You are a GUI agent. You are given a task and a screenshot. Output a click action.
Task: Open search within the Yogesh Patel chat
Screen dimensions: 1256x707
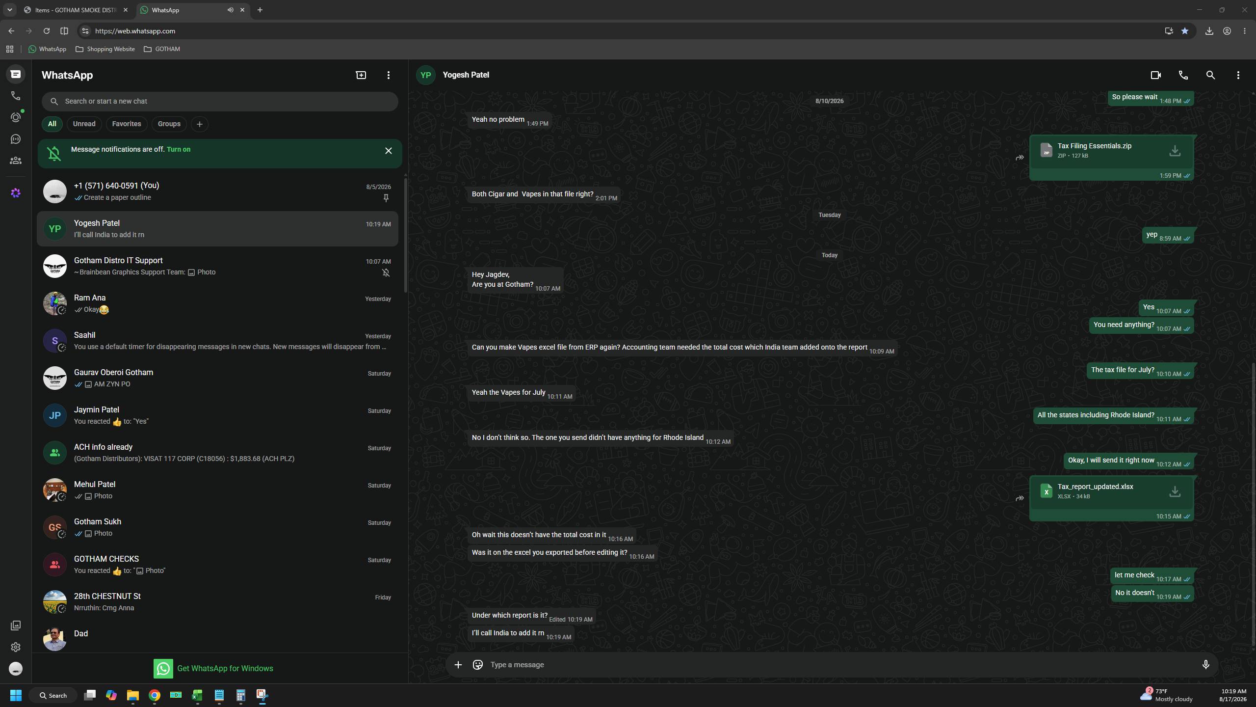[x=1210, y=75]
